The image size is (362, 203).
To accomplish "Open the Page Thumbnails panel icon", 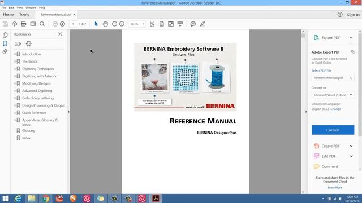I will click(5, 35).
